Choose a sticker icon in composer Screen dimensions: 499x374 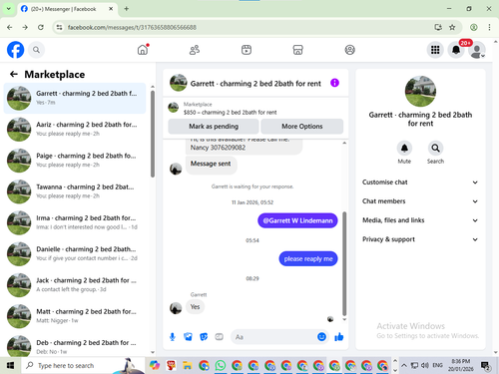[204, 337]
